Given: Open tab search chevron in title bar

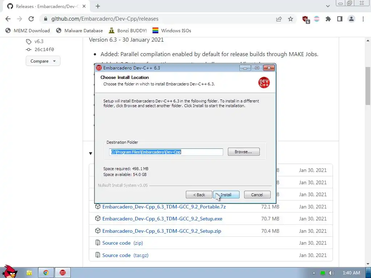Looking at the screenshot, I should 328,7.
